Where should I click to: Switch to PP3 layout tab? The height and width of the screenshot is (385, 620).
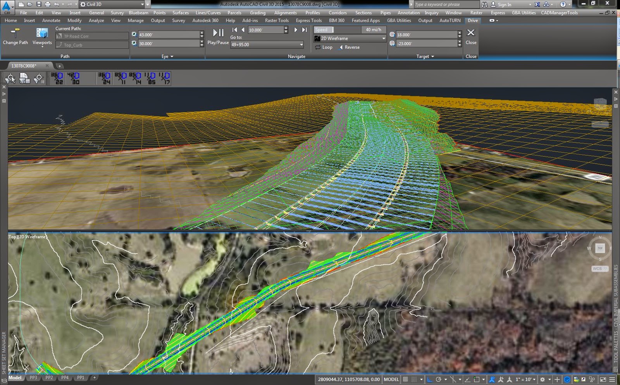click(x=33, y=378)
